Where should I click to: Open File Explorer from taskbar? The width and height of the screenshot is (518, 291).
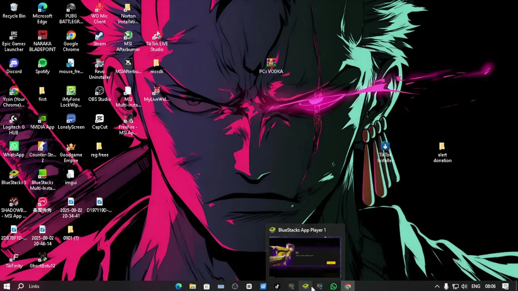click(193, 286)
